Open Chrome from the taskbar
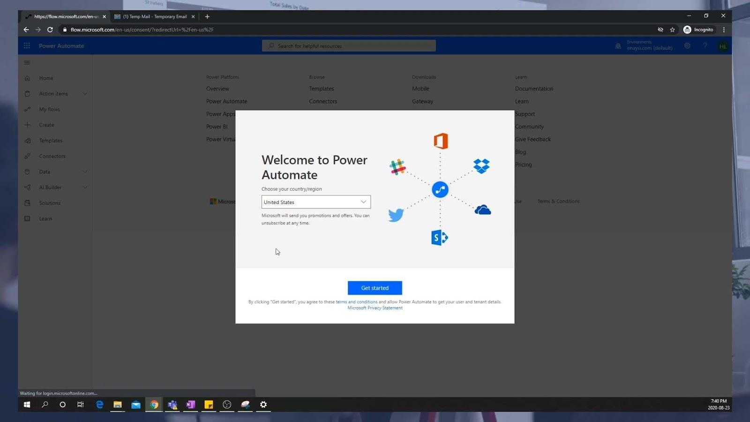The width and height of the screenshot is (750, 422). [x=154, y=404]
